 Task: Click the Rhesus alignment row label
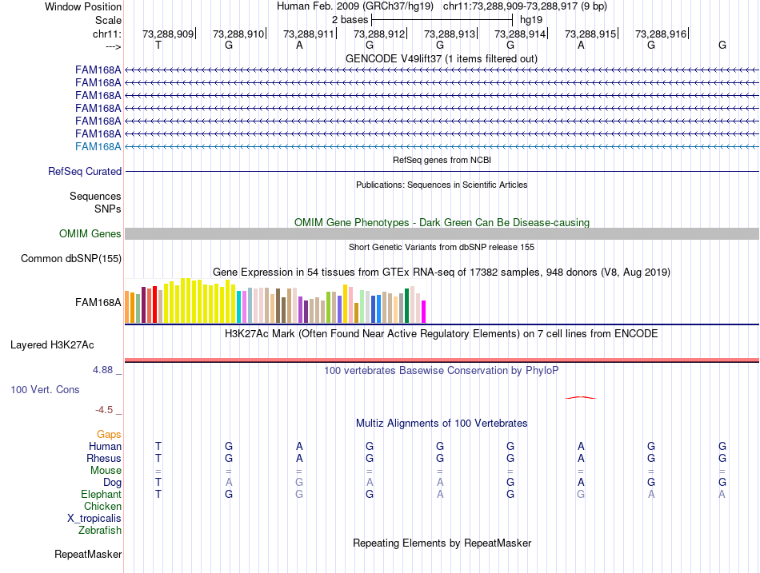tap(104, 458)
